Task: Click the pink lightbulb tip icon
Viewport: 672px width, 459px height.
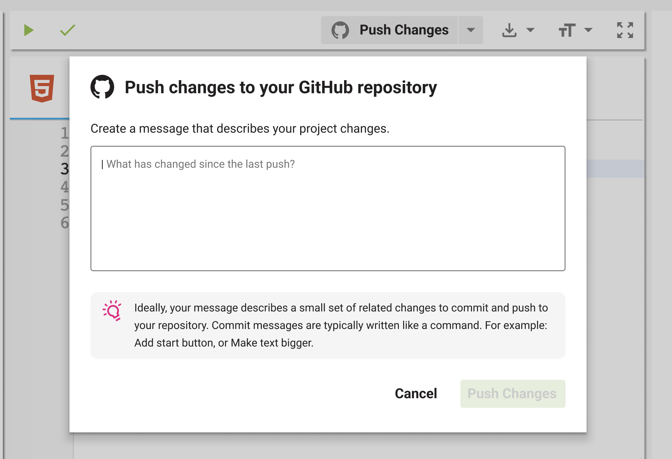Action: pyautogui.click(x=112, y=310)
